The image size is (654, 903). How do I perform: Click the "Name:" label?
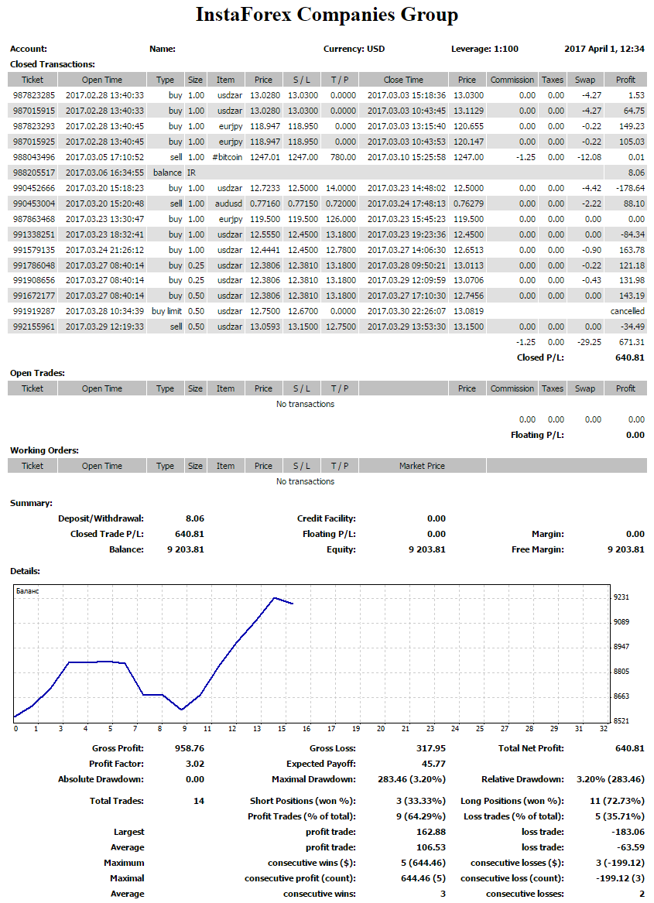pyautogui.click(x=163, y=49)
